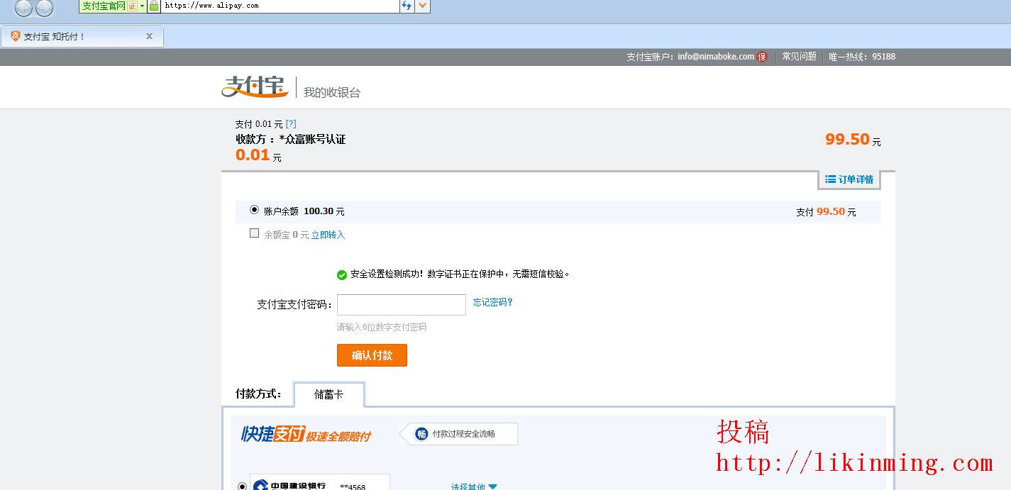Viewport: 1011px width, 490px height.
Task: Click the red 保 protection badge icon
Action: 762,57
